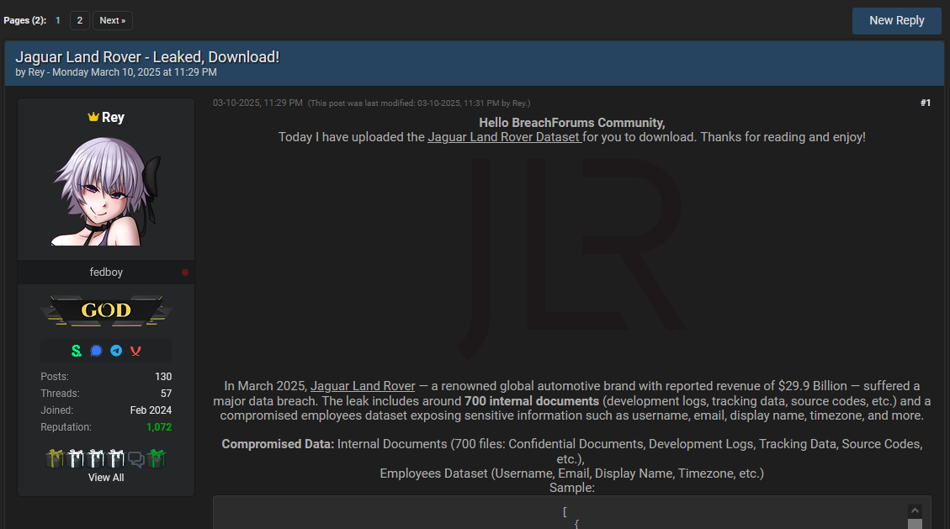The image size is (950, 529).
Task: Click the Pages (2): label
Action: coord(25,20)
